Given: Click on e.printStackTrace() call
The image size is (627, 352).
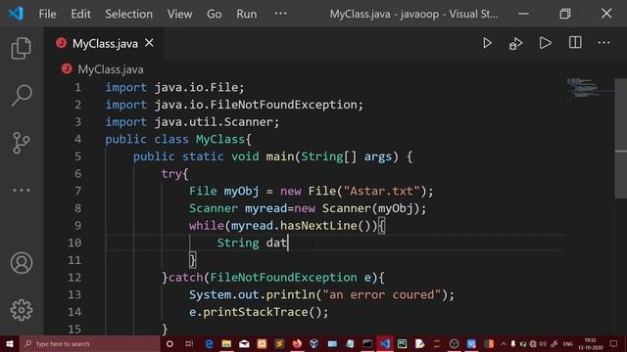Looking at the screenshot, I should 259,312.
